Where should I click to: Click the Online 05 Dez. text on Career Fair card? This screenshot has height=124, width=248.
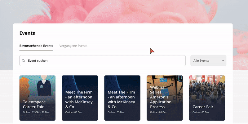tap(201, 112)
